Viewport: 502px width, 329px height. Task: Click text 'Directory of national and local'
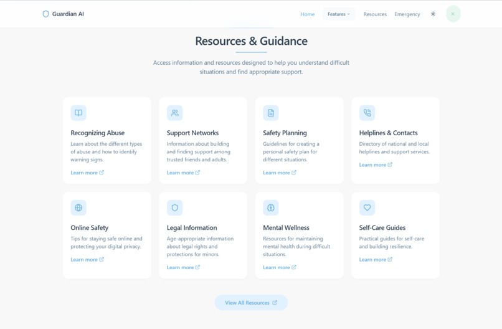pyautogui.click(x=394, y=144)
